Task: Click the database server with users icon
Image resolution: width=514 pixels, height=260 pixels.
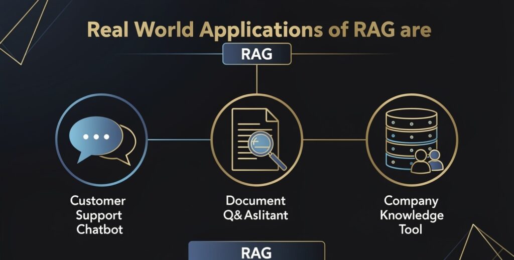Action: 414,141
